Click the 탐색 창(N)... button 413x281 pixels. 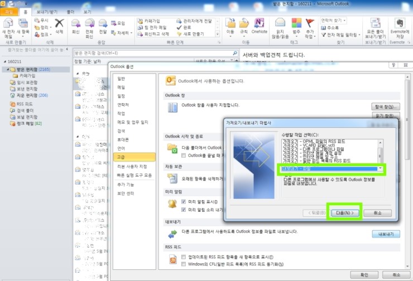point(386,106)
